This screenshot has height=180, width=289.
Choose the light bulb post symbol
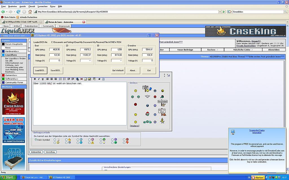click(x=101, y=143)
